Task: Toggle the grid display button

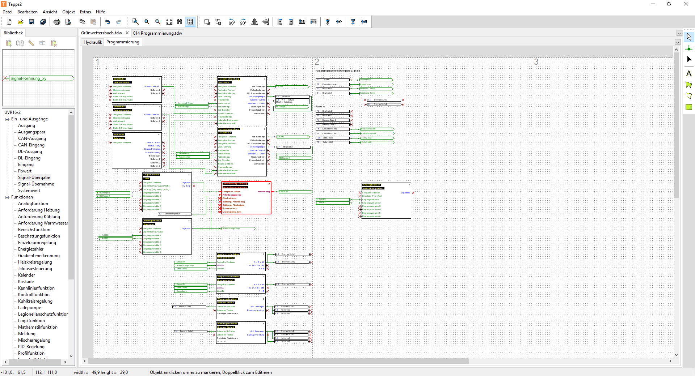Action: 190,22
